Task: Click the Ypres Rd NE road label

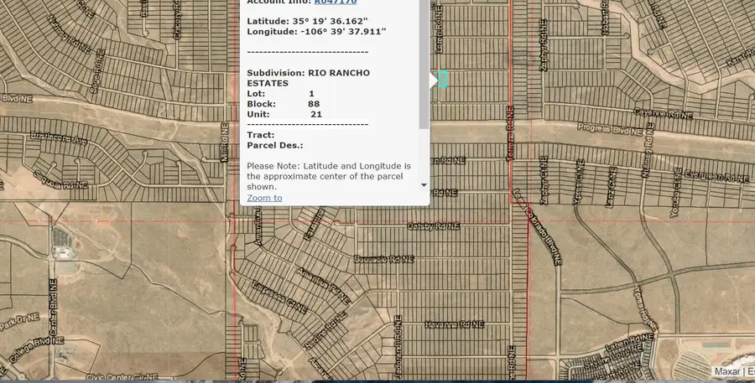Action: [x=646, y=309]
